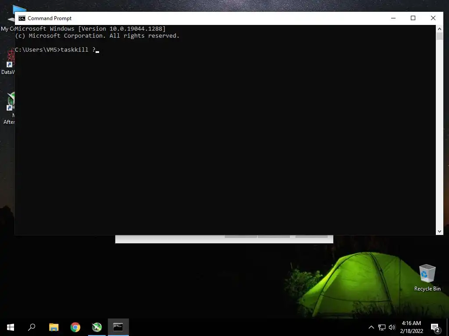Click the scrollbar up arrow in Command Prompt
The width and height of the screenshot is (449, 336).
pos(439,28)
